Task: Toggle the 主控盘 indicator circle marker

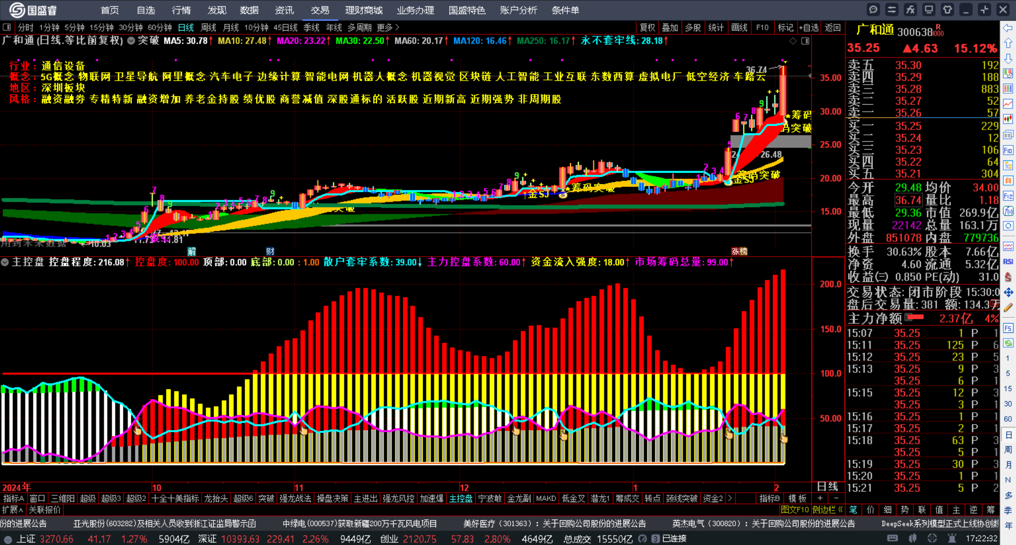Action: [5, 262]
